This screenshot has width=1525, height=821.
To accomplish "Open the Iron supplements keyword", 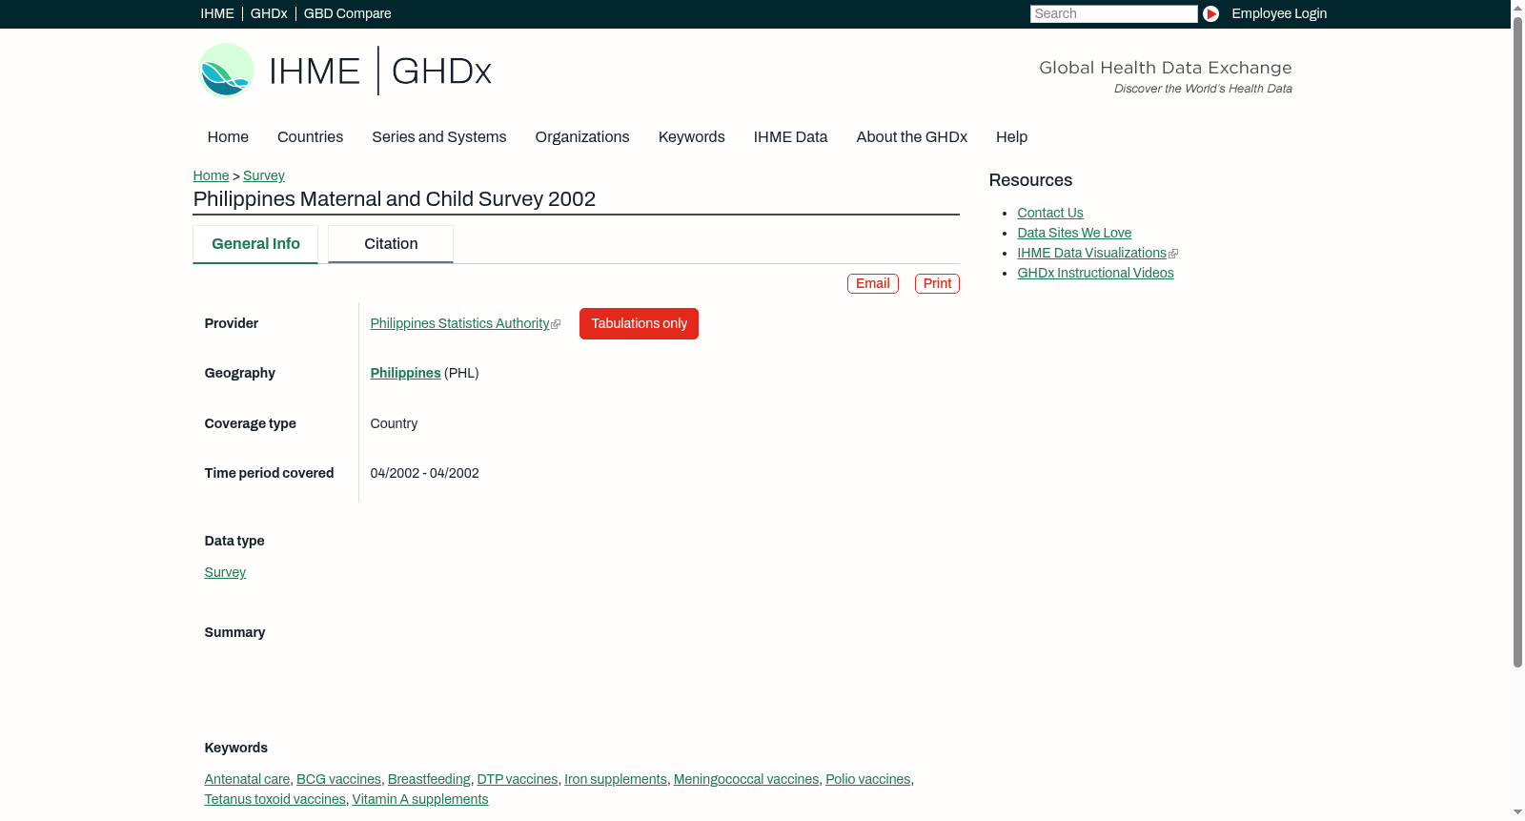I will click(616, 779).
